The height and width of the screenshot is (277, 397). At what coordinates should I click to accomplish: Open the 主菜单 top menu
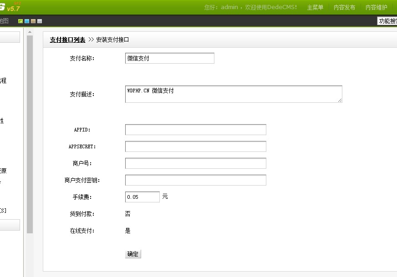click(315, 7)
